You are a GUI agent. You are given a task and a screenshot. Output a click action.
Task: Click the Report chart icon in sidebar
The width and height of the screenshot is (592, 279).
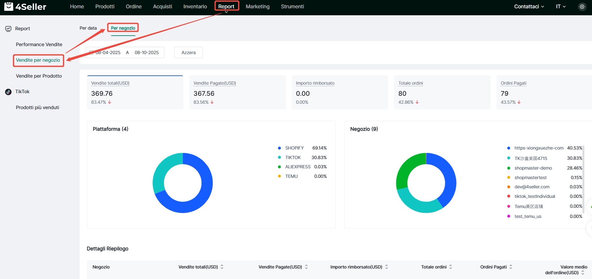(8, 29)
